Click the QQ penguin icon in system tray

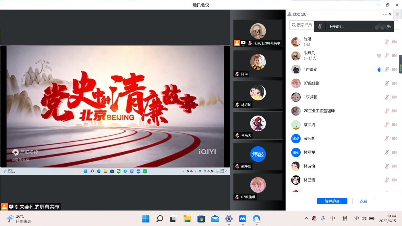(314, 219)
